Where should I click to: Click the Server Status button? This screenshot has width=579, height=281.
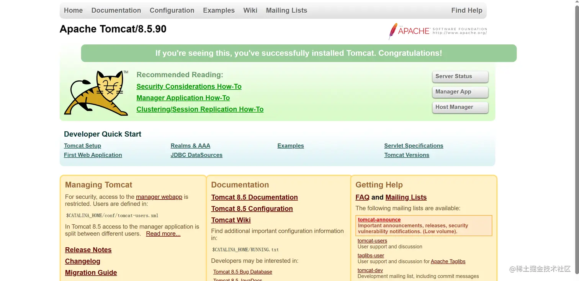(460, 77)
